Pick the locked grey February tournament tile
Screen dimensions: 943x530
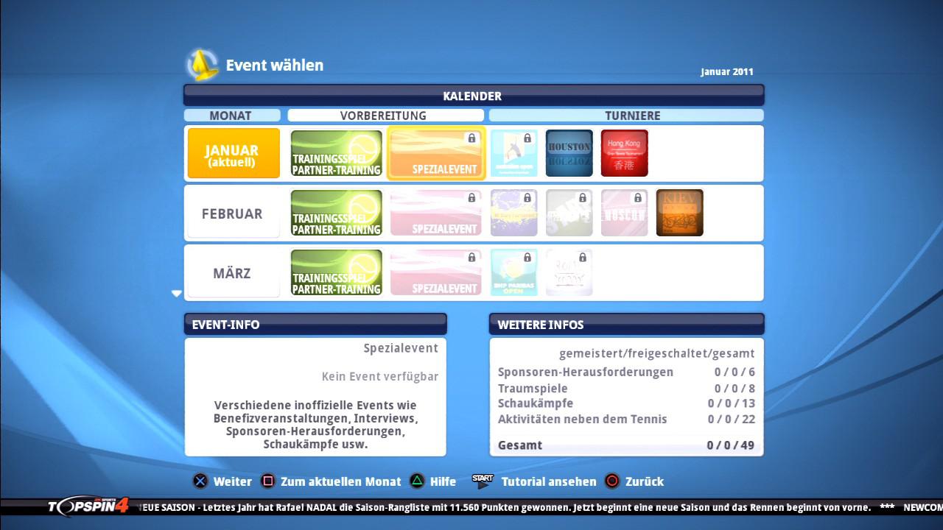(x=569, y=213)
